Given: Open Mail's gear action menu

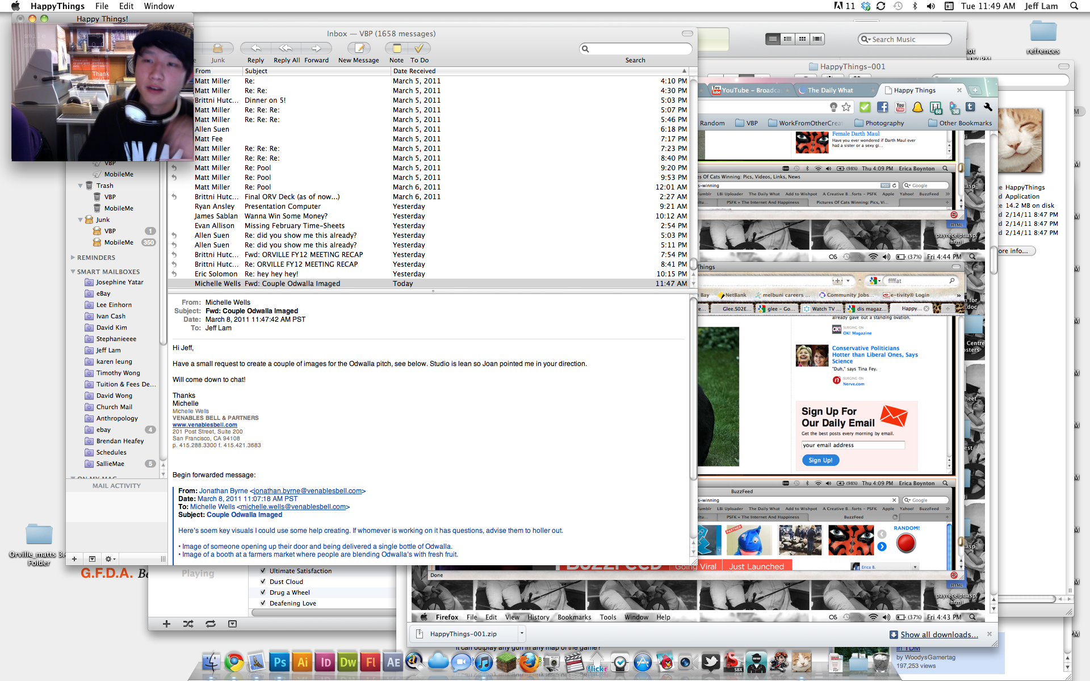Looking at the screenshot, I should (110, 559).
